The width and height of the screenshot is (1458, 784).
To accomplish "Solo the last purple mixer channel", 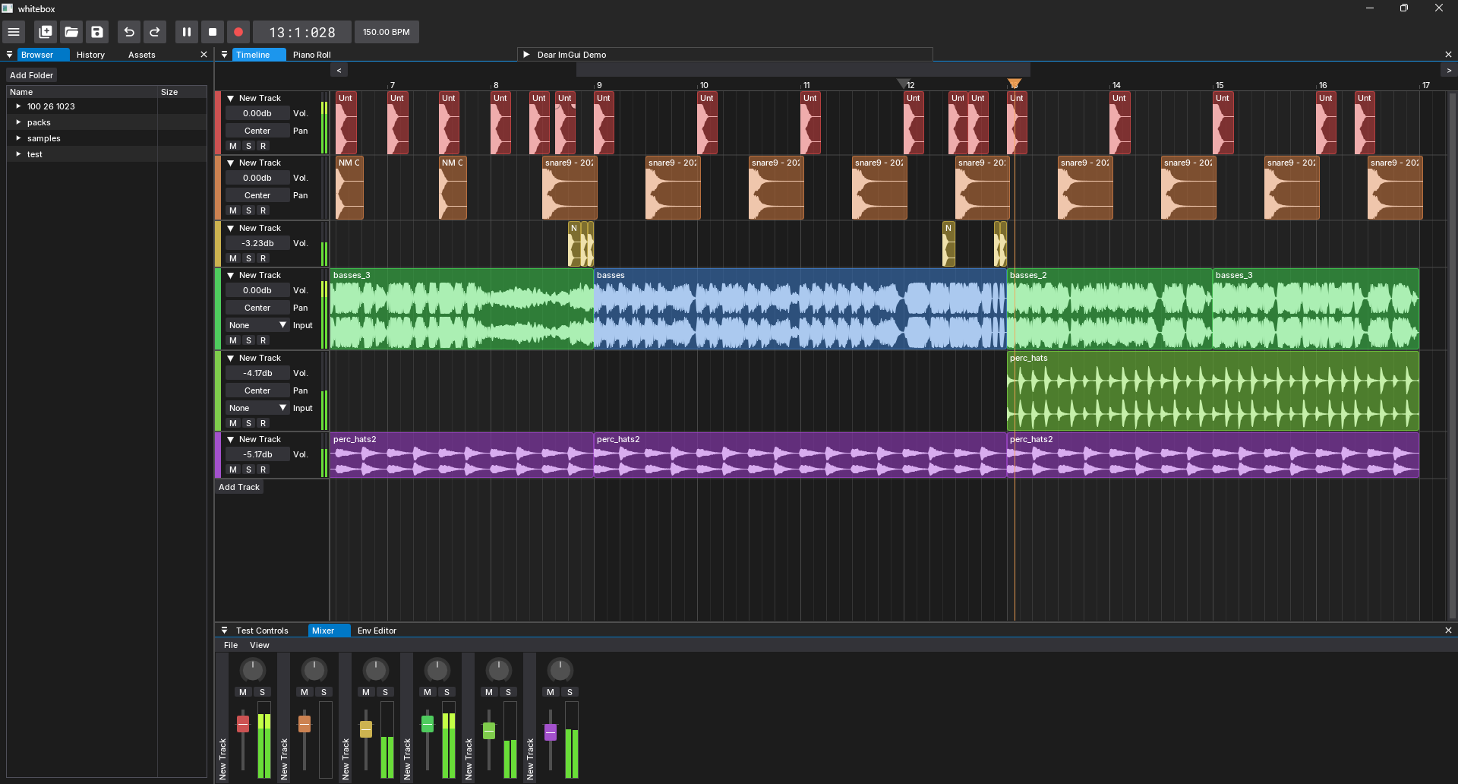I will 570,692.
